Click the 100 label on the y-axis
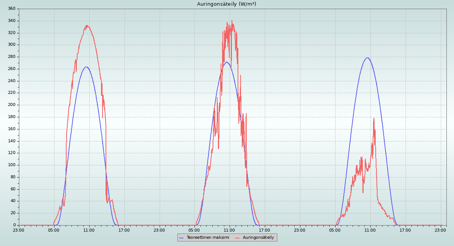454x246 pixels. click(12, 165)
